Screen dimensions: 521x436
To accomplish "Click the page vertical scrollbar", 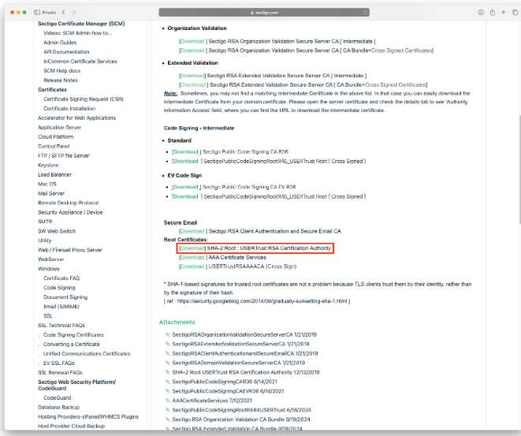I will coord(519,170).
